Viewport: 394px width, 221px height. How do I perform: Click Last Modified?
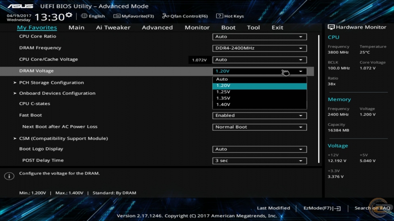(x=273, y=208)
